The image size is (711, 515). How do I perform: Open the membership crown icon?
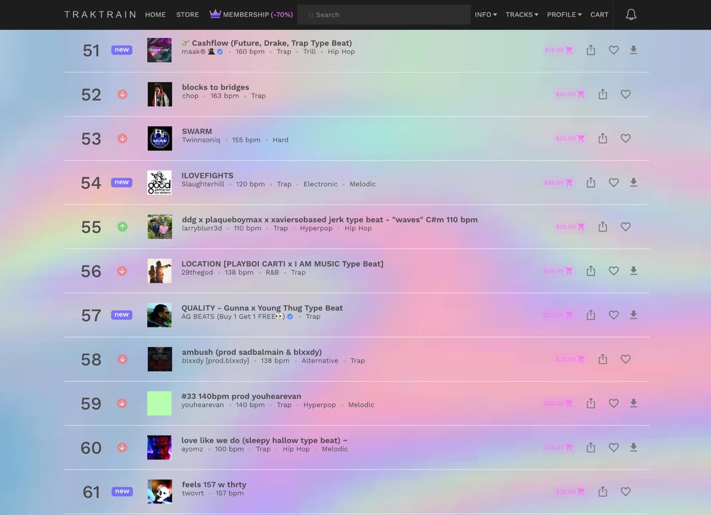tap(215, 14)
